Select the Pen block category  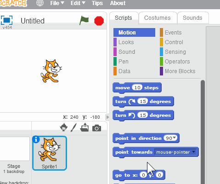[x=121, y=62]
